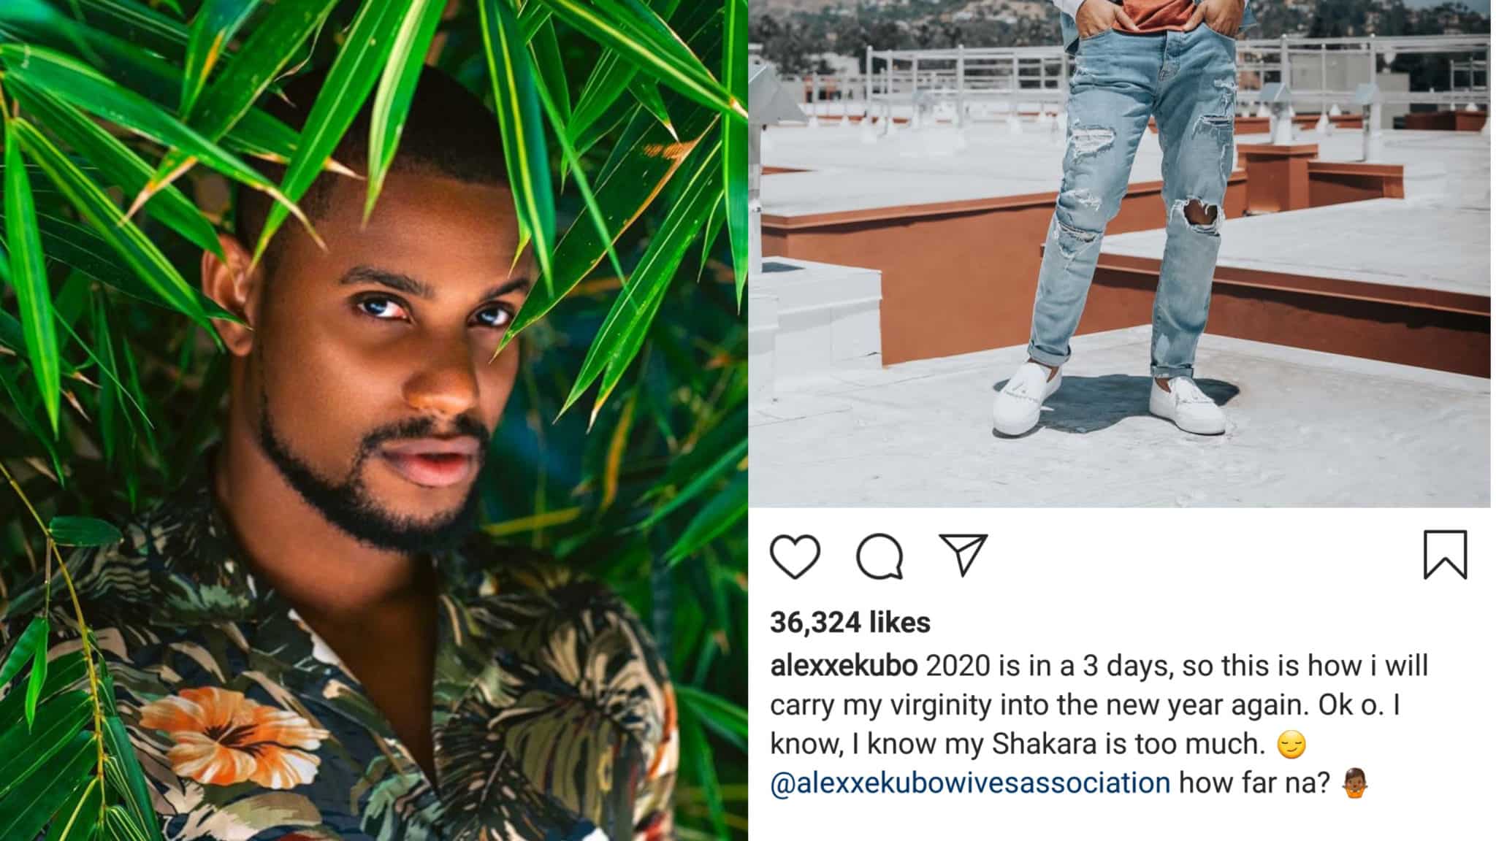The image size is (1496, 841).
Task: Click the torn knee hole on the jeans
Action: (1197, 215)
